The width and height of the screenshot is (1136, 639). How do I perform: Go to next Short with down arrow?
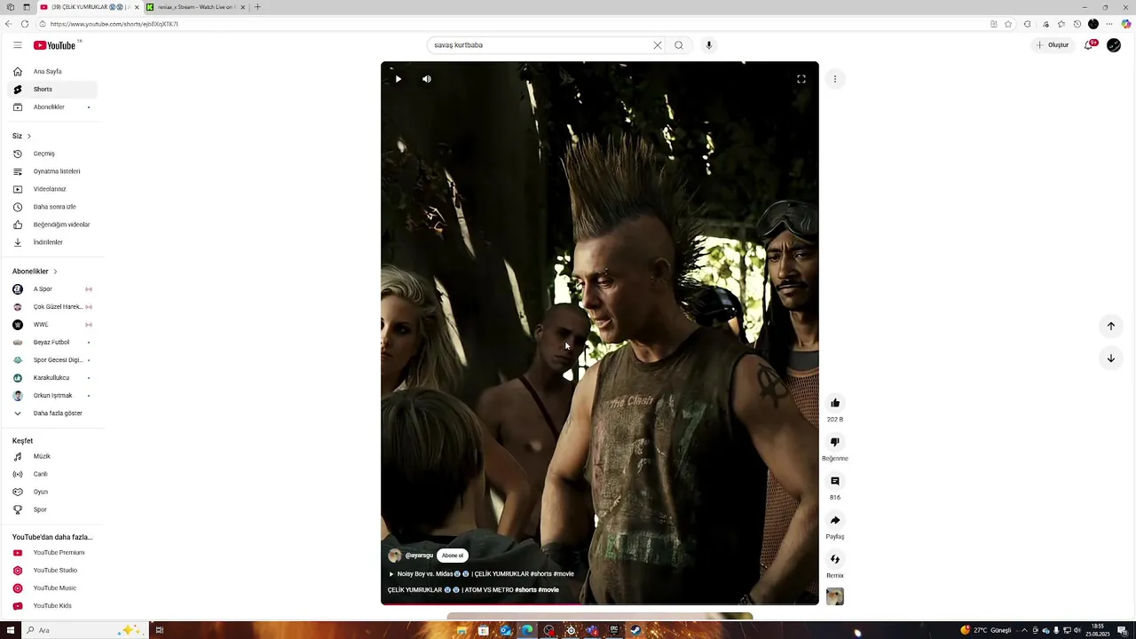(x=1110, y=359)
